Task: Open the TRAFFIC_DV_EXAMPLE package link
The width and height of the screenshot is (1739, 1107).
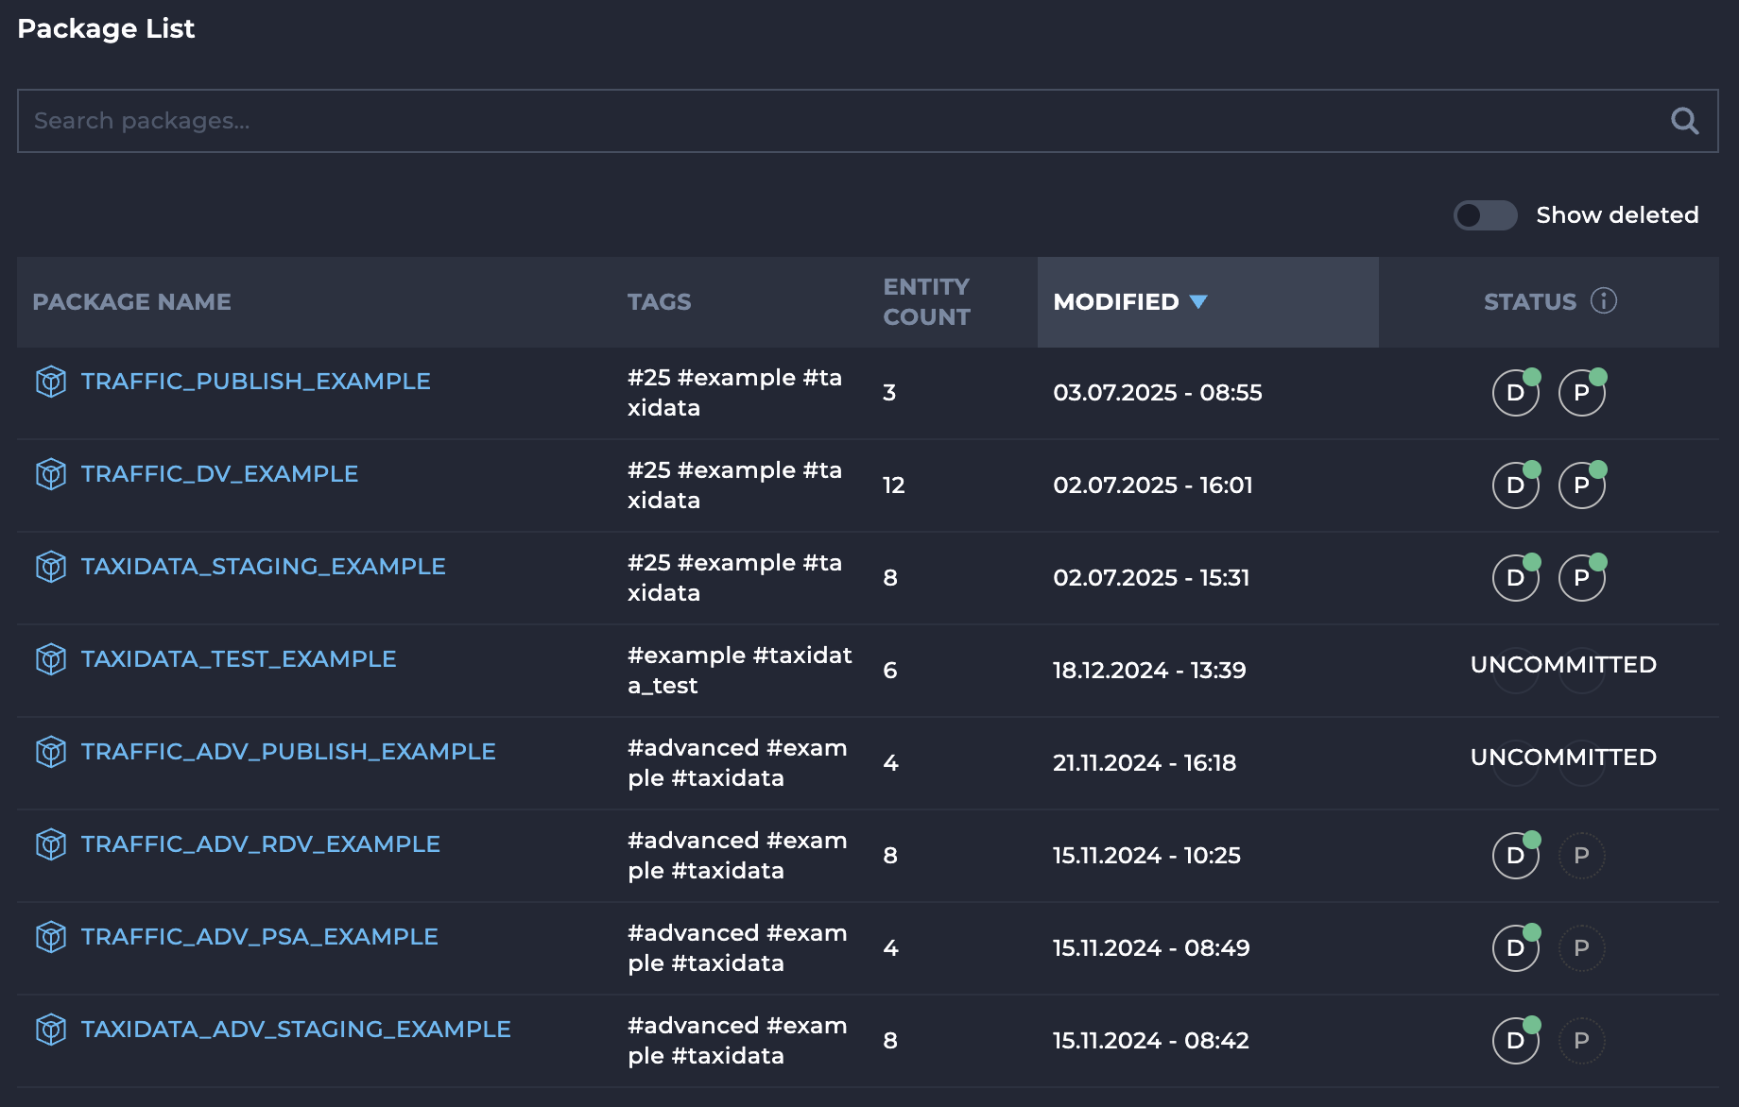Action: coord(219,474)
